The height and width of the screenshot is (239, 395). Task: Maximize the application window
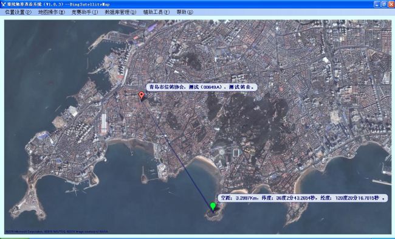click(383, 4)
